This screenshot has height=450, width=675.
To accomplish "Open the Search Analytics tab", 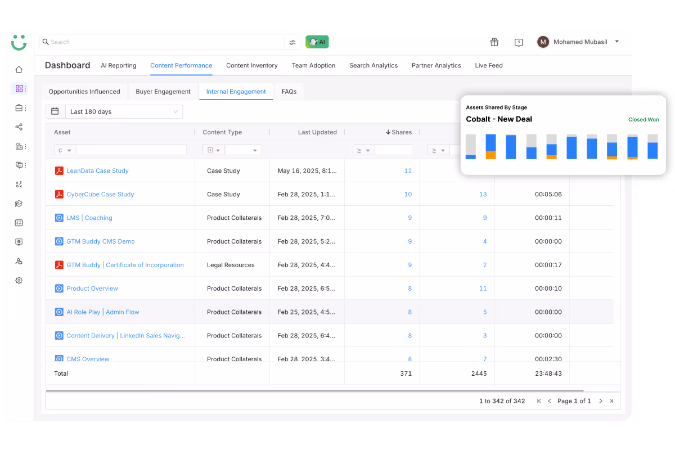I will (373, 65).
